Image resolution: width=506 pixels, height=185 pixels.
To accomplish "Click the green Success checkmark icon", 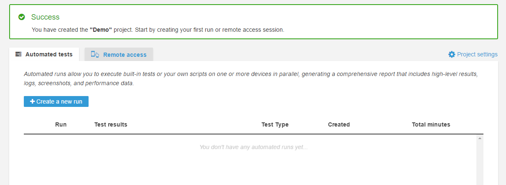I will click(x=22, y=17).
